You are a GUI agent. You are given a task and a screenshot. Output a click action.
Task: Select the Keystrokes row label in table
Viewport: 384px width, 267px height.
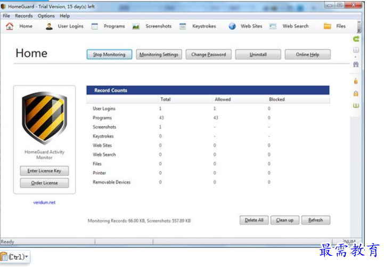pyautogui.click(x=103, y=136)
